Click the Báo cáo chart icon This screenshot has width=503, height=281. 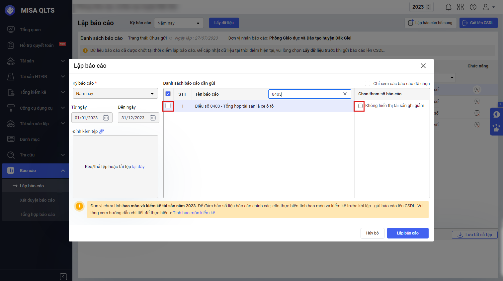[x=11, y=170]
